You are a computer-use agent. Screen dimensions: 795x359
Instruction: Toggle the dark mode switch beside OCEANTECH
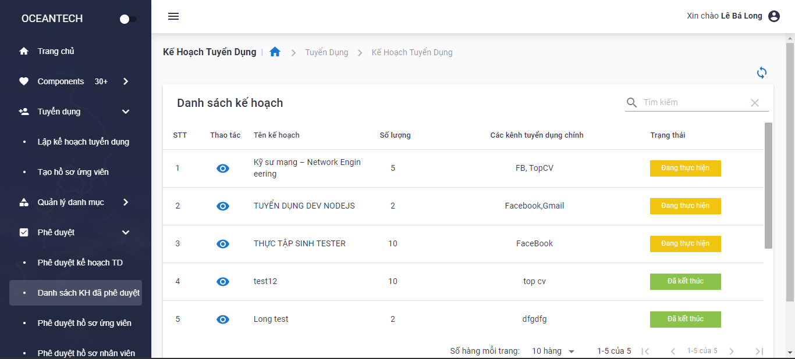coord(128,19)
